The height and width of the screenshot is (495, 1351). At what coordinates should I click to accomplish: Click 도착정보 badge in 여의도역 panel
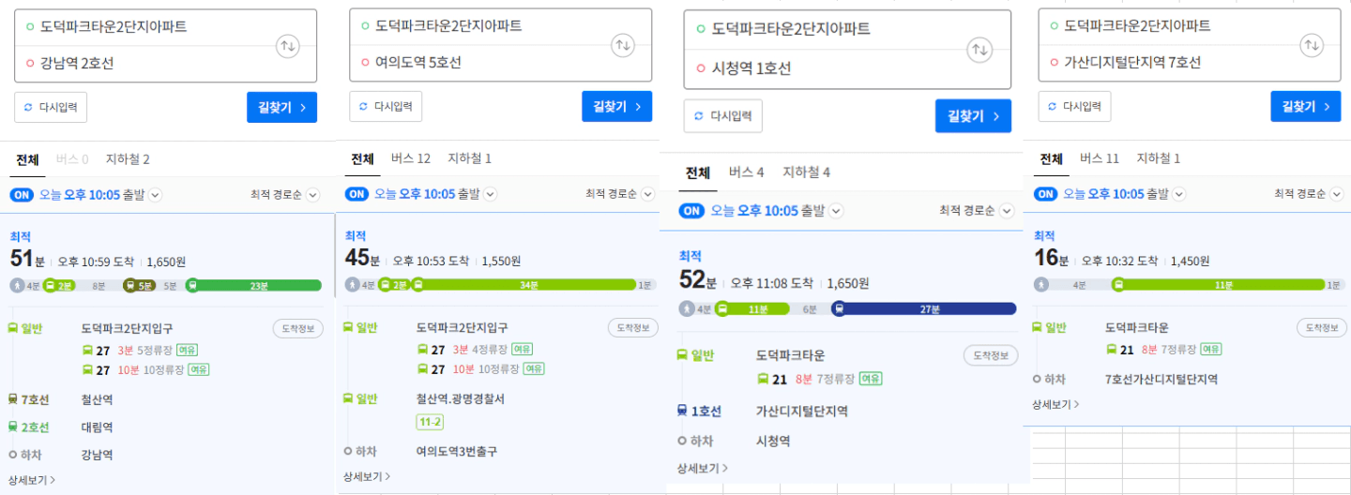[633, 328]
